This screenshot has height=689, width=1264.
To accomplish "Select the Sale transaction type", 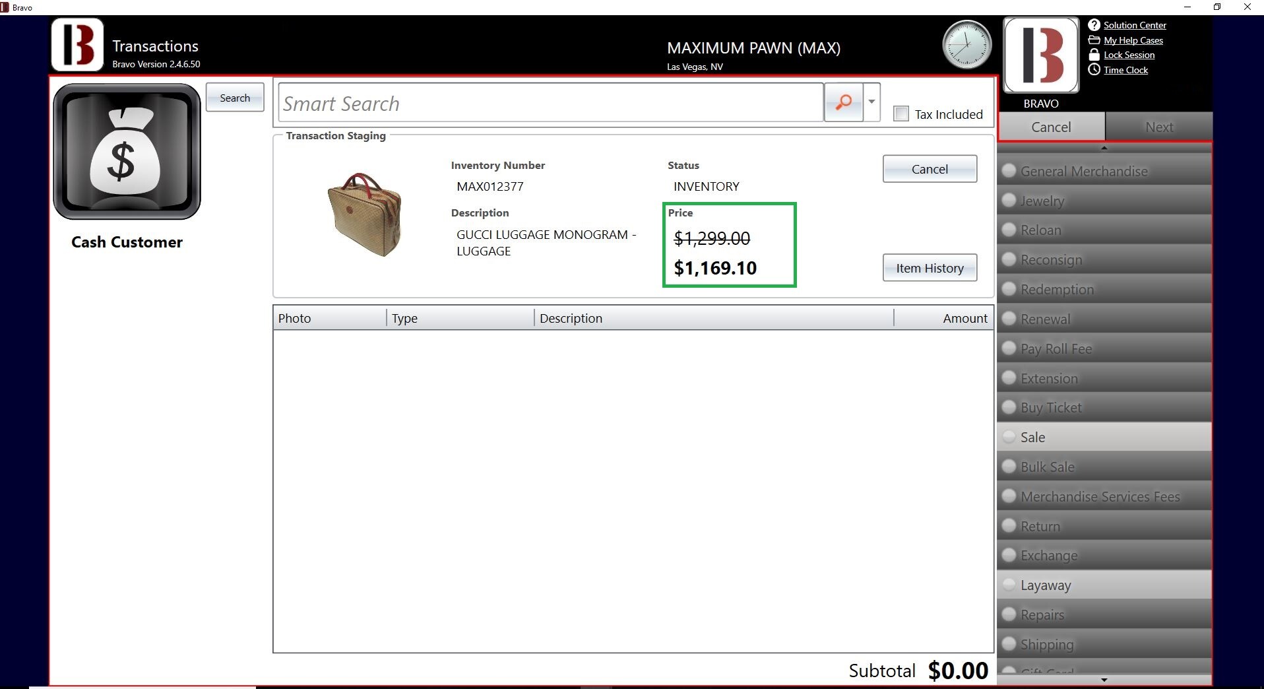I will pos(1104,437).
